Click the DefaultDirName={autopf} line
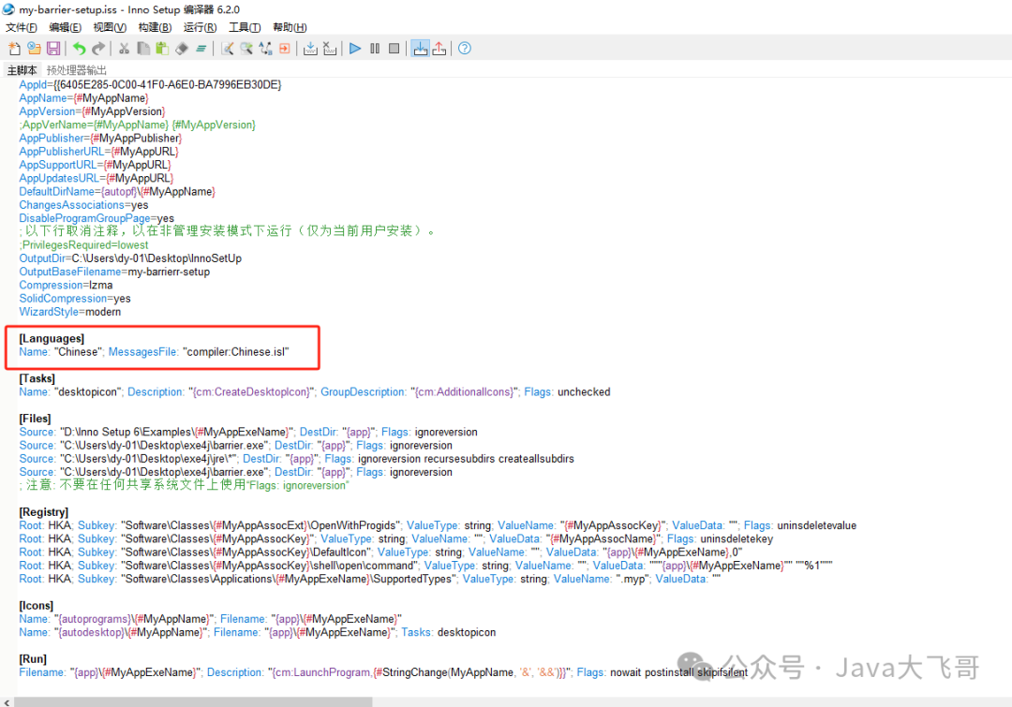This screenshot has width=1012, height=707. point(117,192)
